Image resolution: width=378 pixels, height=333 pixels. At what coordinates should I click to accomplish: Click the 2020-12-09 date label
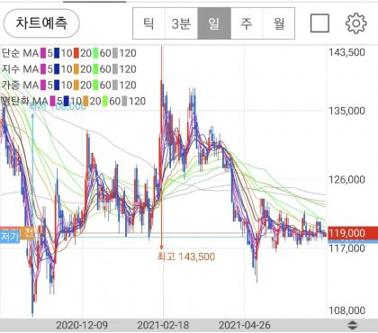(x=82, y=325)
